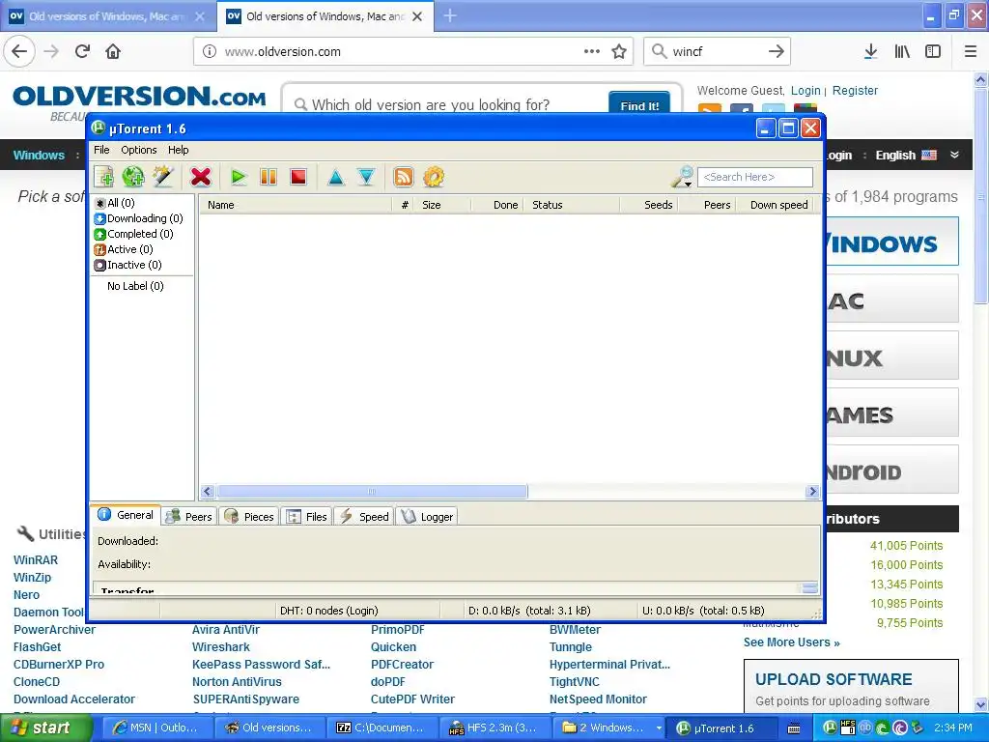989x742 pixels.
Task: Open Preferences gear icon in µTorrent
Action: tap(434, 178)
